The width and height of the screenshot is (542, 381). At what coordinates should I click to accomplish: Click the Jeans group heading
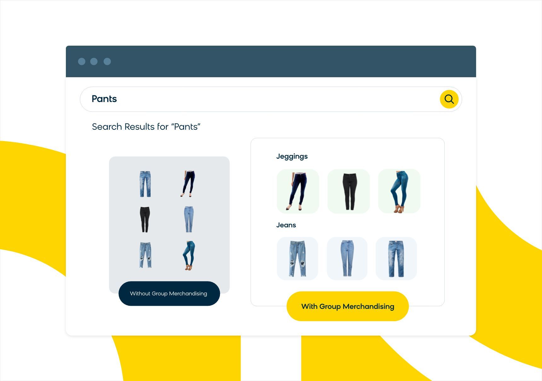point(286,225)
